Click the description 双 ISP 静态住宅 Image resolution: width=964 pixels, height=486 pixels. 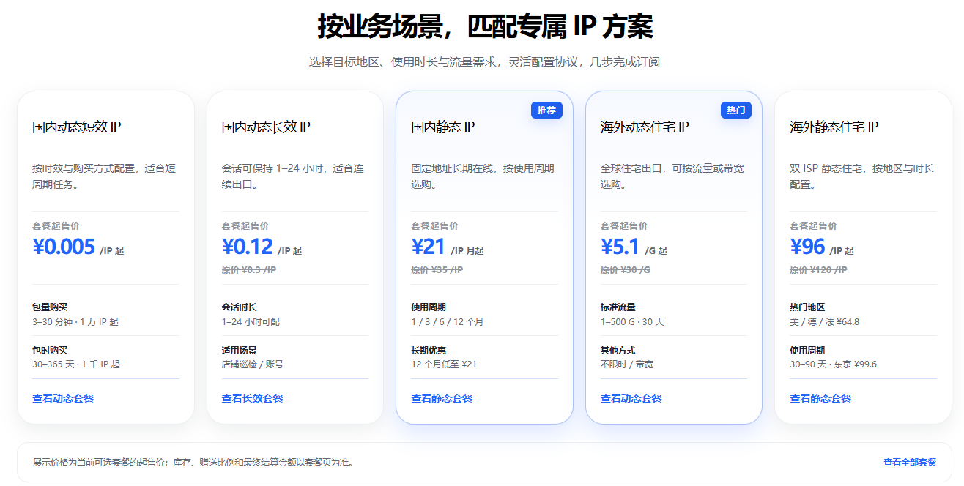[862, 176]
